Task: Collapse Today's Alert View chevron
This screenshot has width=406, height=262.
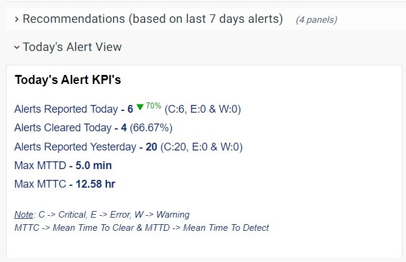Action: pos(16,47)
